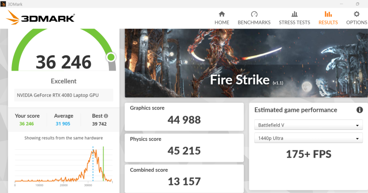Go to the HOME tab label

click(222, 22)
